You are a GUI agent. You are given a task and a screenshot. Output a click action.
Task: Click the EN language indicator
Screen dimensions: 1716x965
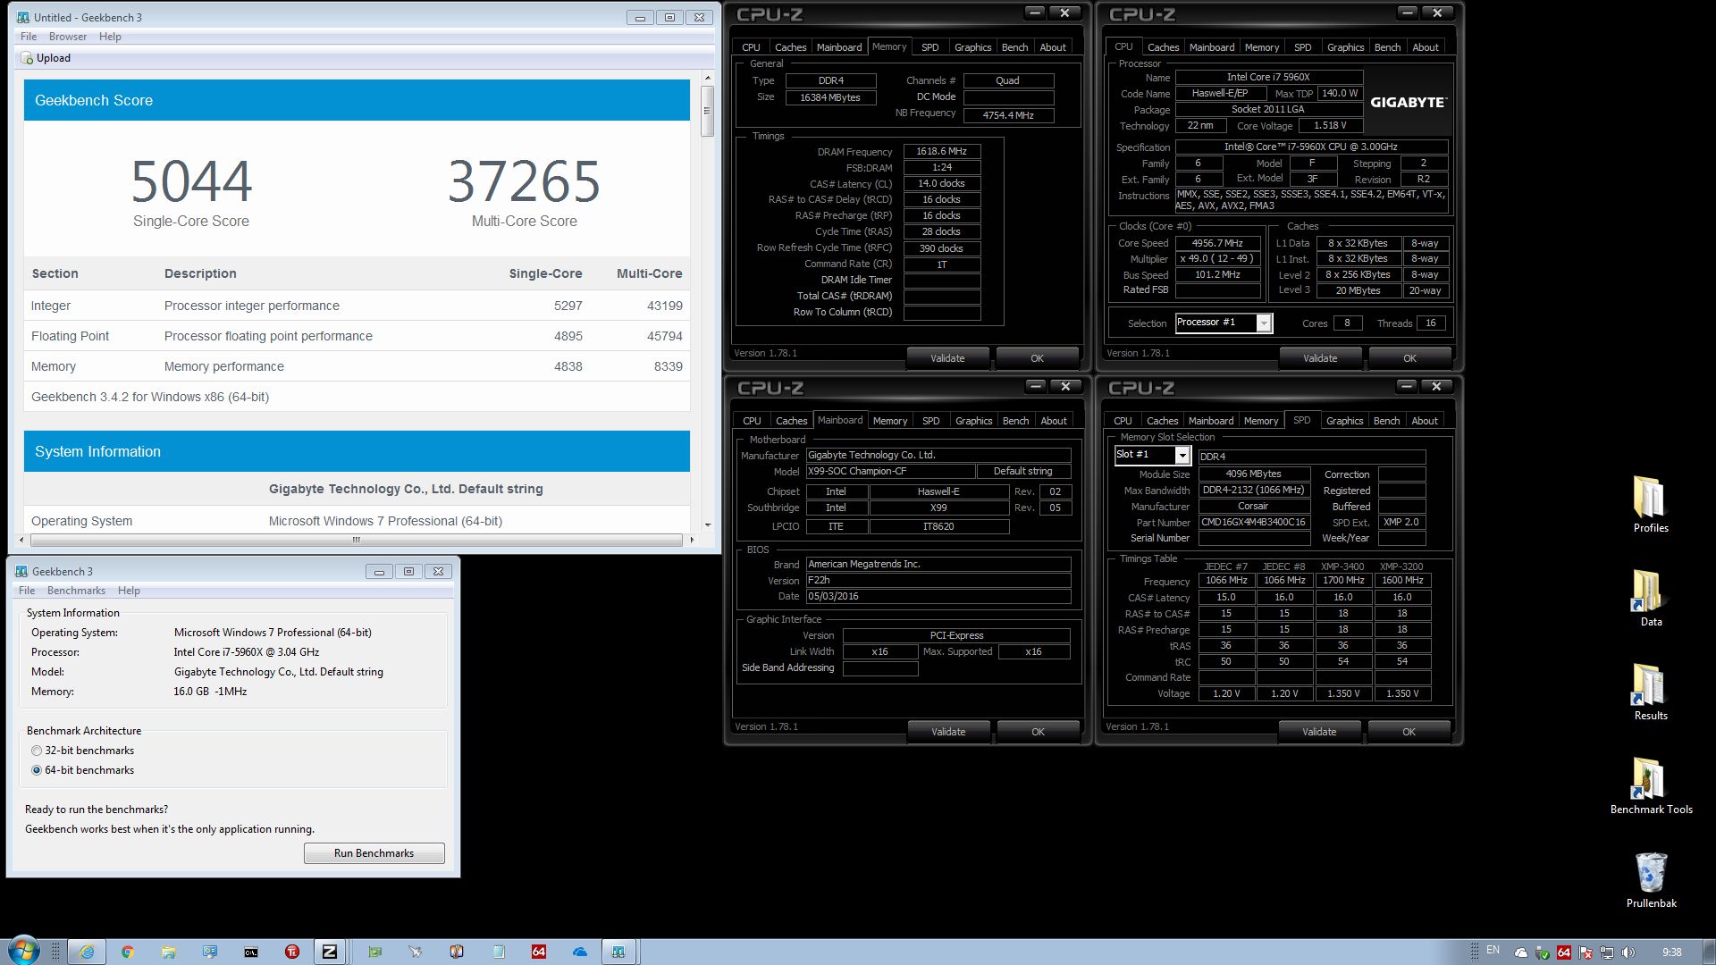(1493, 951)
